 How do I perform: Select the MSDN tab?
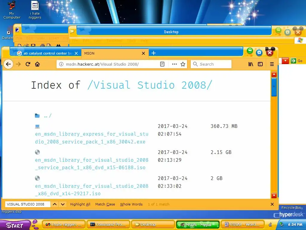[x=115, y=53]
